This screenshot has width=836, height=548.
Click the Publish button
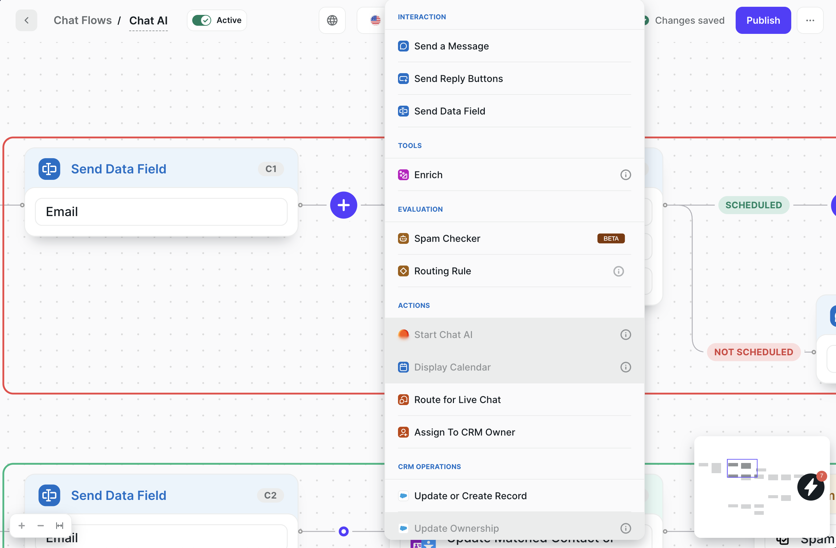763,20
